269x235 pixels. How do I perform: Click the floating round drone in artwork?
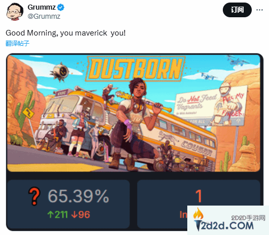pyautogui.click(x=60, y=72)
